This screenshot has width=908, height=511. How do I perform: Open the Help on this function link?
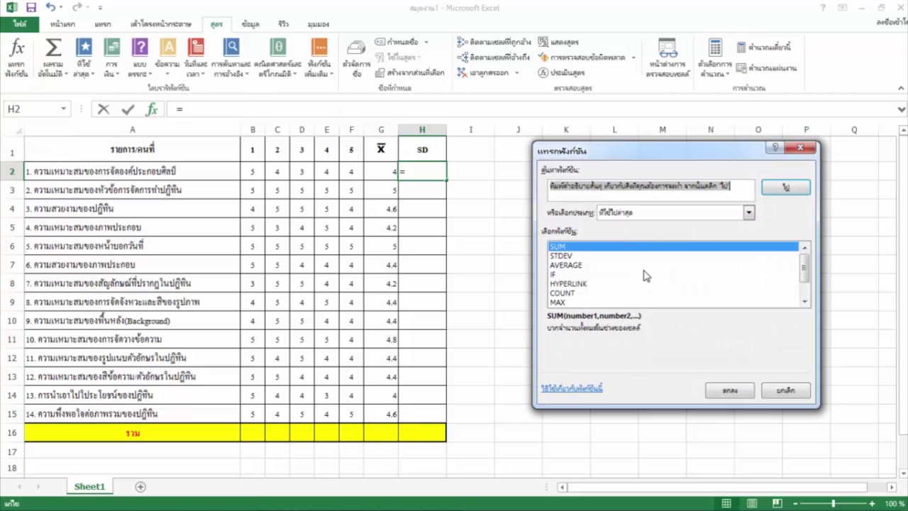572,389
